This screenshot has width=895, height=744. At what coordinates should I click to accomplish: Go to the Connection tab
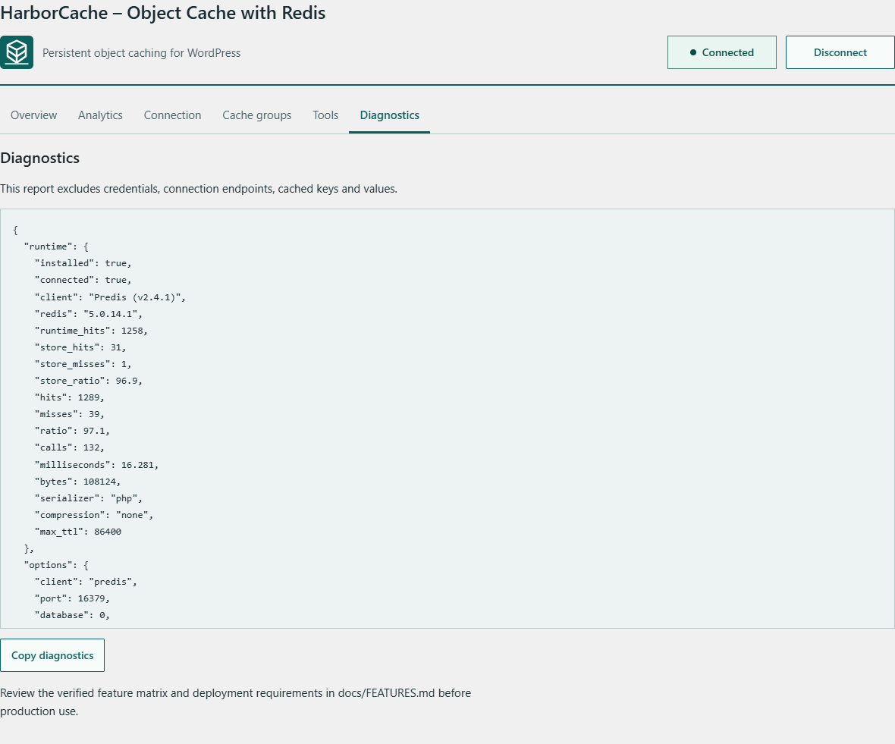click(172, 115)
